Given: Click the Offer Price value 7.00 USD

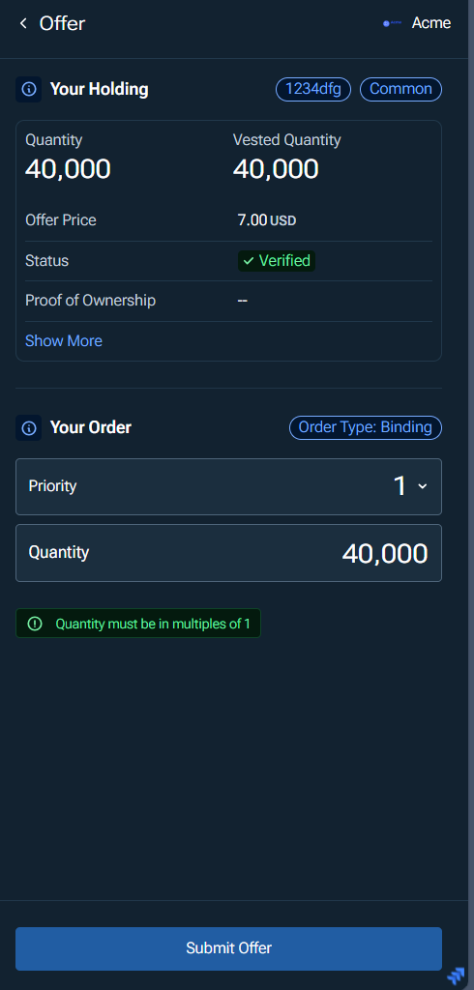Looking at the screenshot, I should click(x=267, y=220).
